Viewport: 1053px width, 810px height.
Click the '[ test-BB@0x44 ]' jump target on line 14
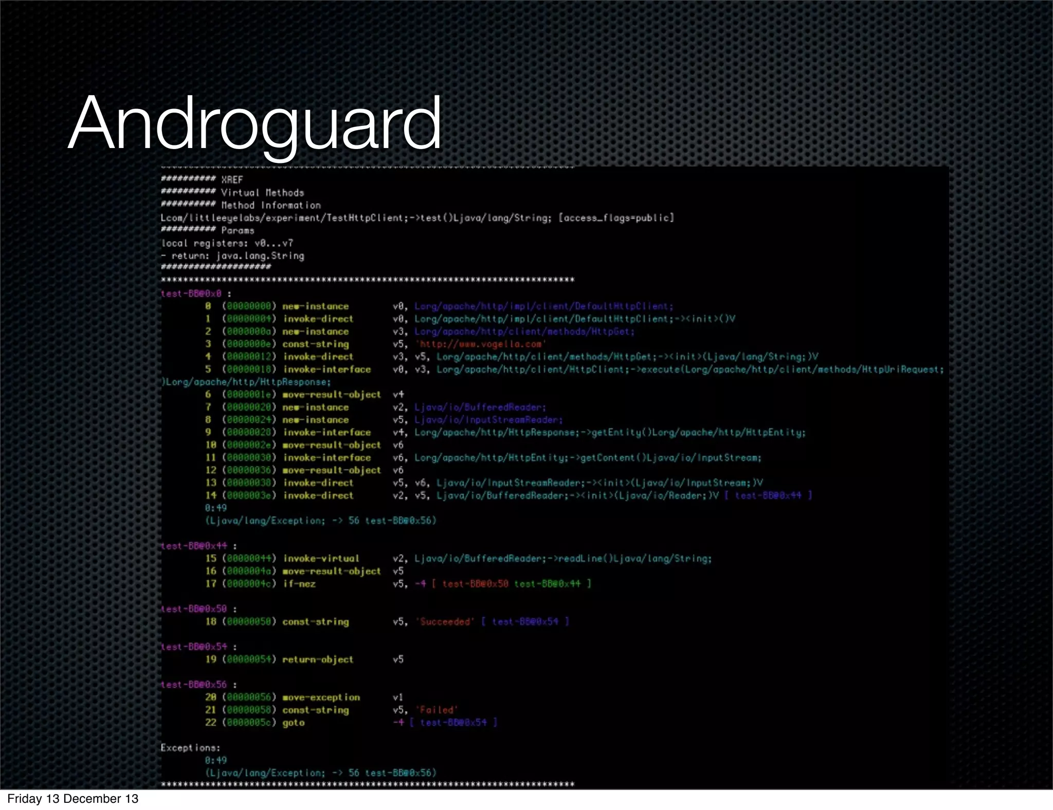point(768,495)
